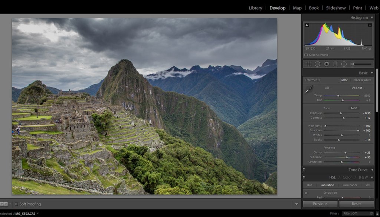380x217 pixels.
Task: Open the Spot Removal tool
Action: [x=317, y=64]
